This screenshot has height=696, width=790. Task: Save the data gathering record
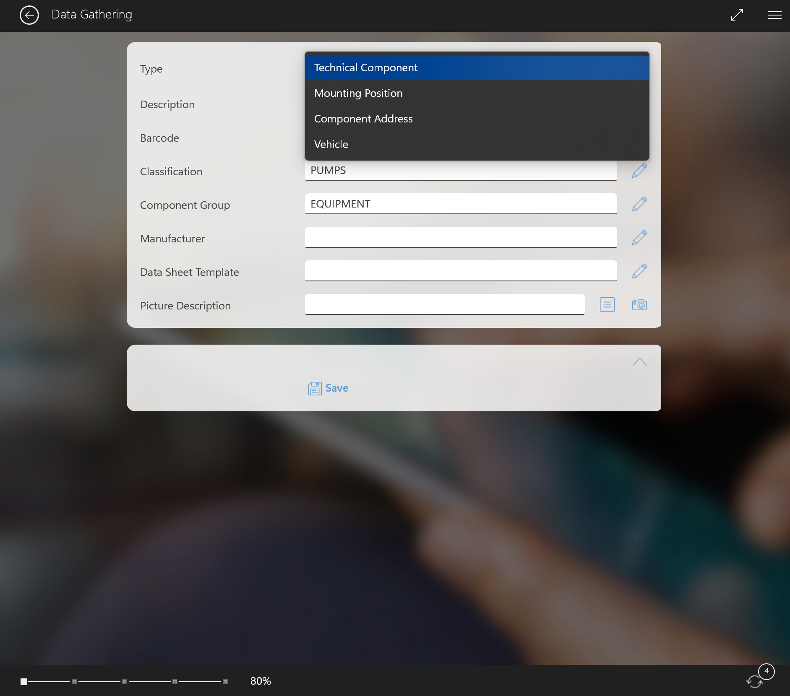point(328,388)
